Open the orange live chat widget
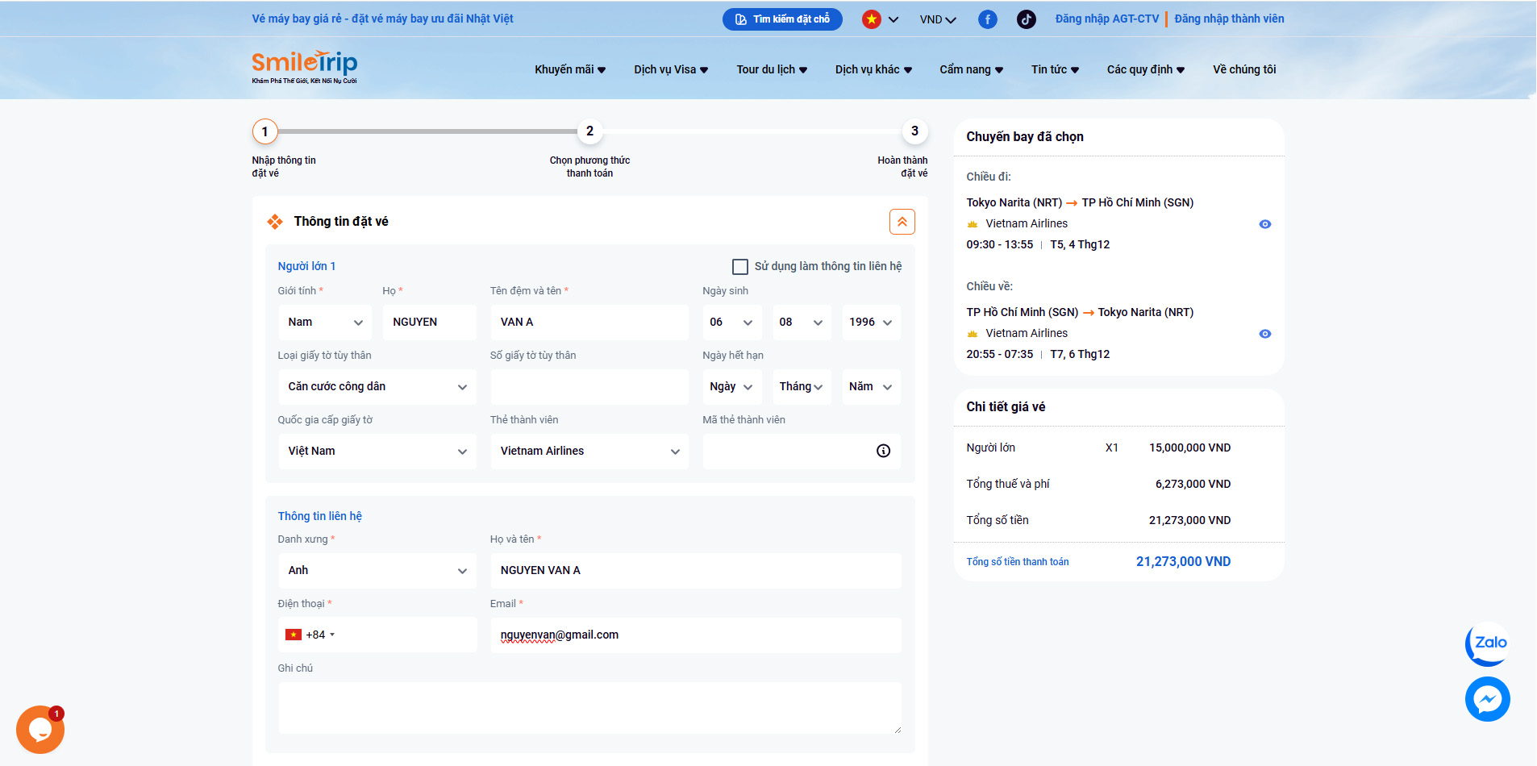Viewport: 1537px width, 766px height. click(40, 730)
